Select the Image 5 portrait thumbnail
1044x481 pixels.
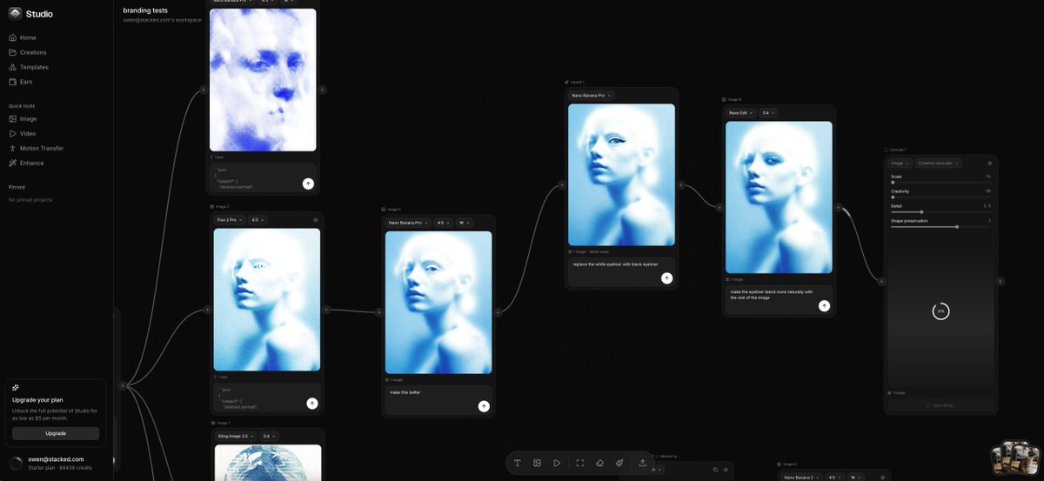(x=438, y=302)
